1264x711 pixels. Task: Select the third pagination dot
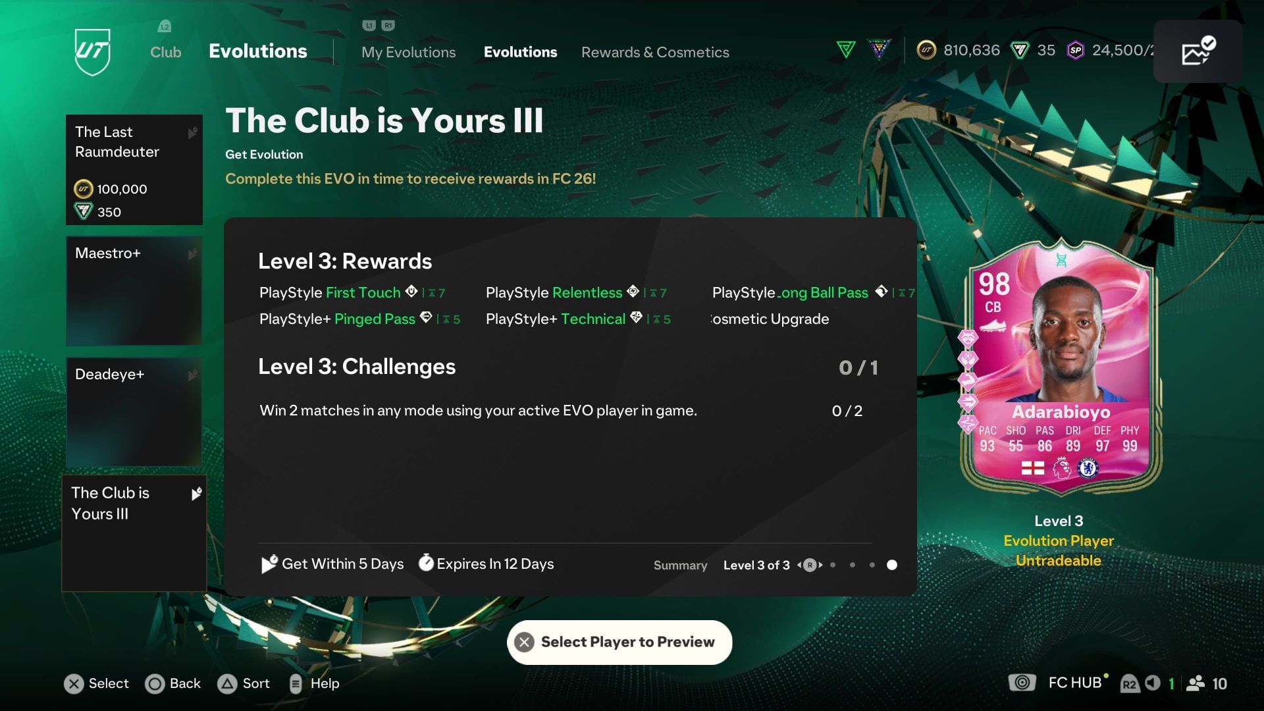(x=872, y=565)
